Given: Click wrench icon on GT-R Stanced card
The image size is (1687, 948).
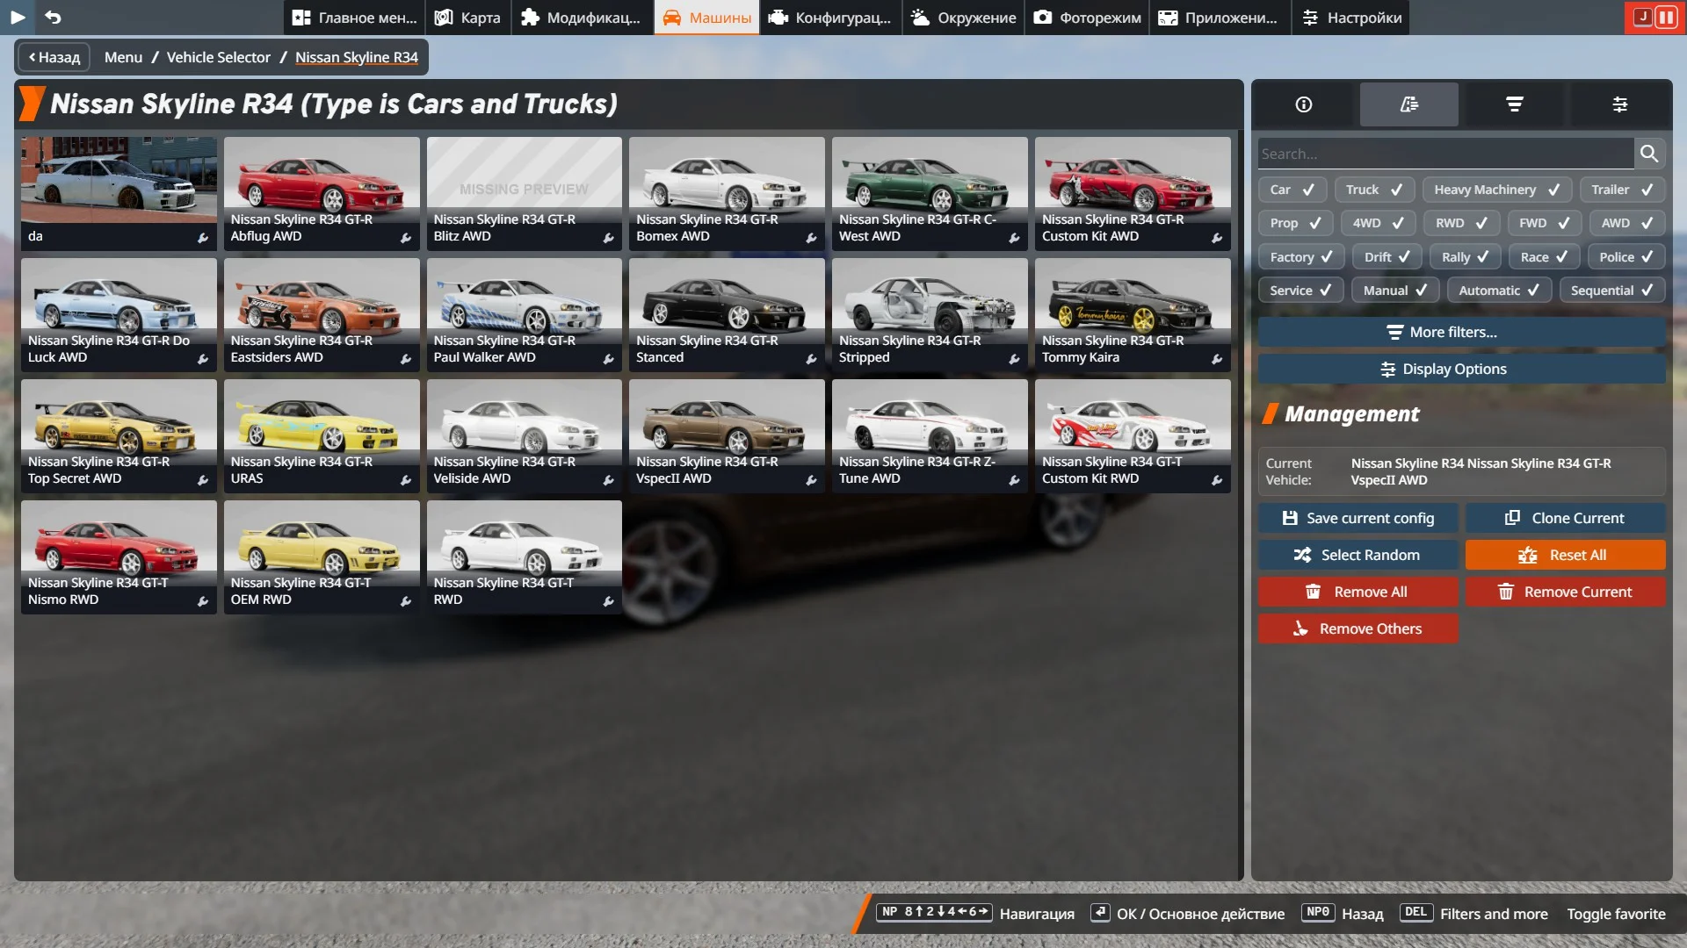Looking at the screenshot, I should point(811,359).
